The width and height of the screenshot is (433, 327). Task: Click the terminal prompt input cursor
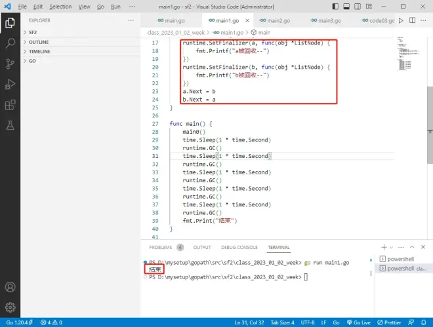pos(306,277)
